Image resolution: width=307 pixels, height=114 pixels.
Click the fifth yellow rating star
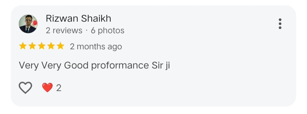point(61,46)
